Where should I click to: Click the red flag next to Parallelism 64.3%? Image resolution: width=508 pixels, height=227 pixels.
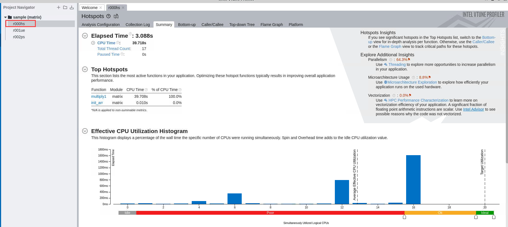point(409,59)
